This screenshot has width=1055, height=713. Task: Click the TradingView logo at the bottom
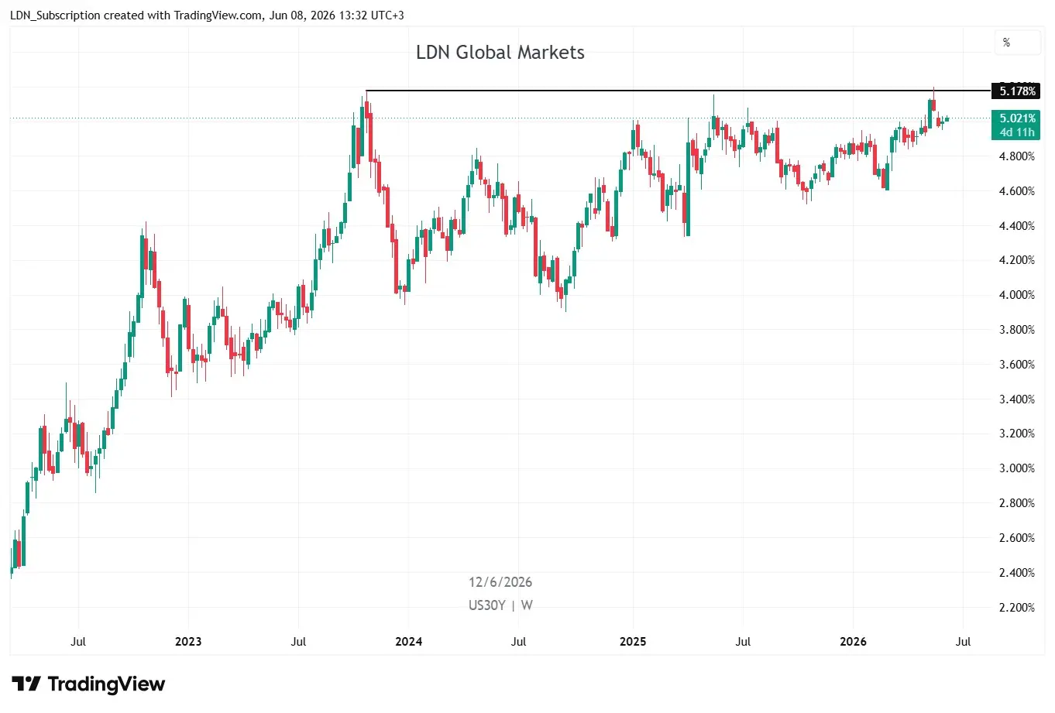pos(88,684)
